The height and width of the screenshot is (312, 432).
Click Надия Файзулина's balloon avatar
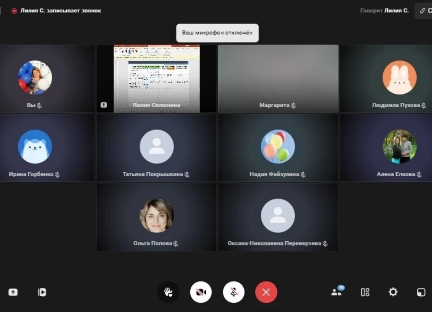(x=278, y=147)
